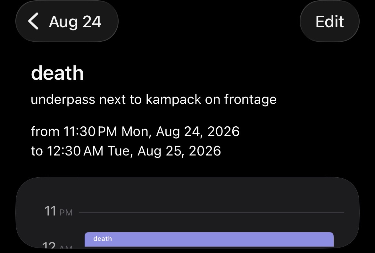Tap the end date 'Aug 25, 2026'
The width and height of the screenshot is (375, 253).
pos(179,151)
